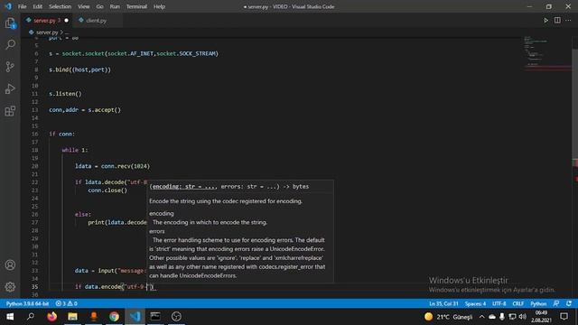Screen dimensions: 578x325
Task: Open the Help menu
Action: coord(159,6)
